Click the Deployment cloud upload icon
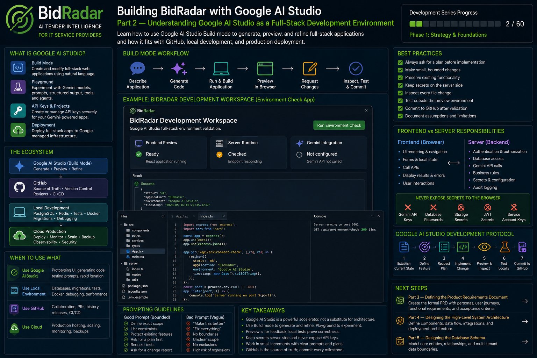The width and height of the screenshot is (537, 358). [18, 130]
